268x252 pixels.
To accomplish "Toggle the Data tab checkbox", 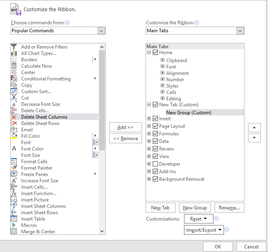I will tap(155, 141).
